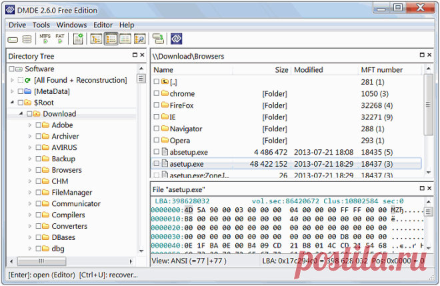The width and height of the screenshot is (440, 286).
Task: Click the partitions list toolbar icon
Action: pyautogui.click(x=27, y=39)
